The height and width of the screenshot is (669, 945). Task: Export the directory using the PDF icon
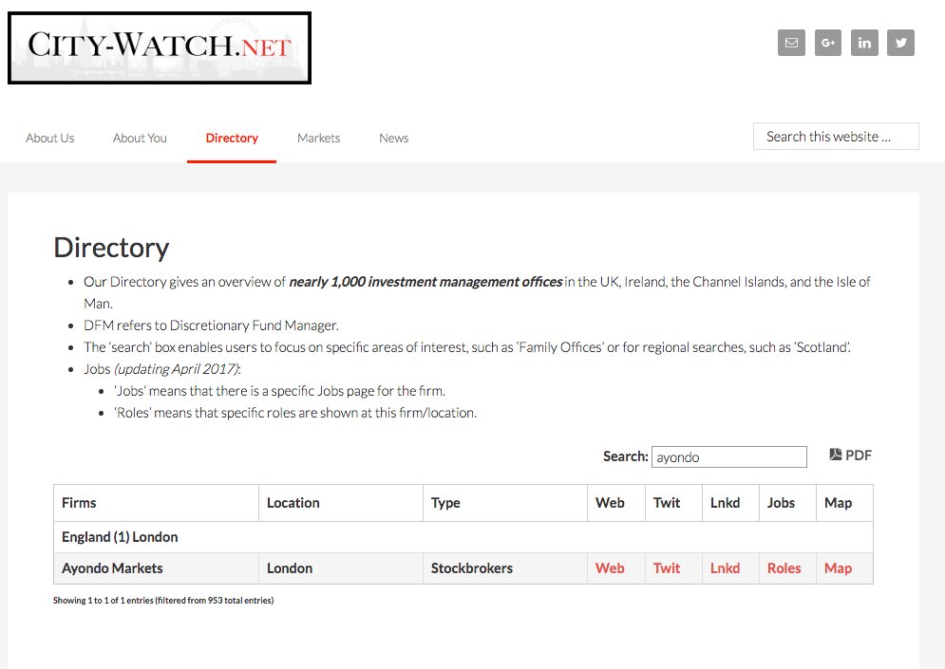[x=849, y=455]
